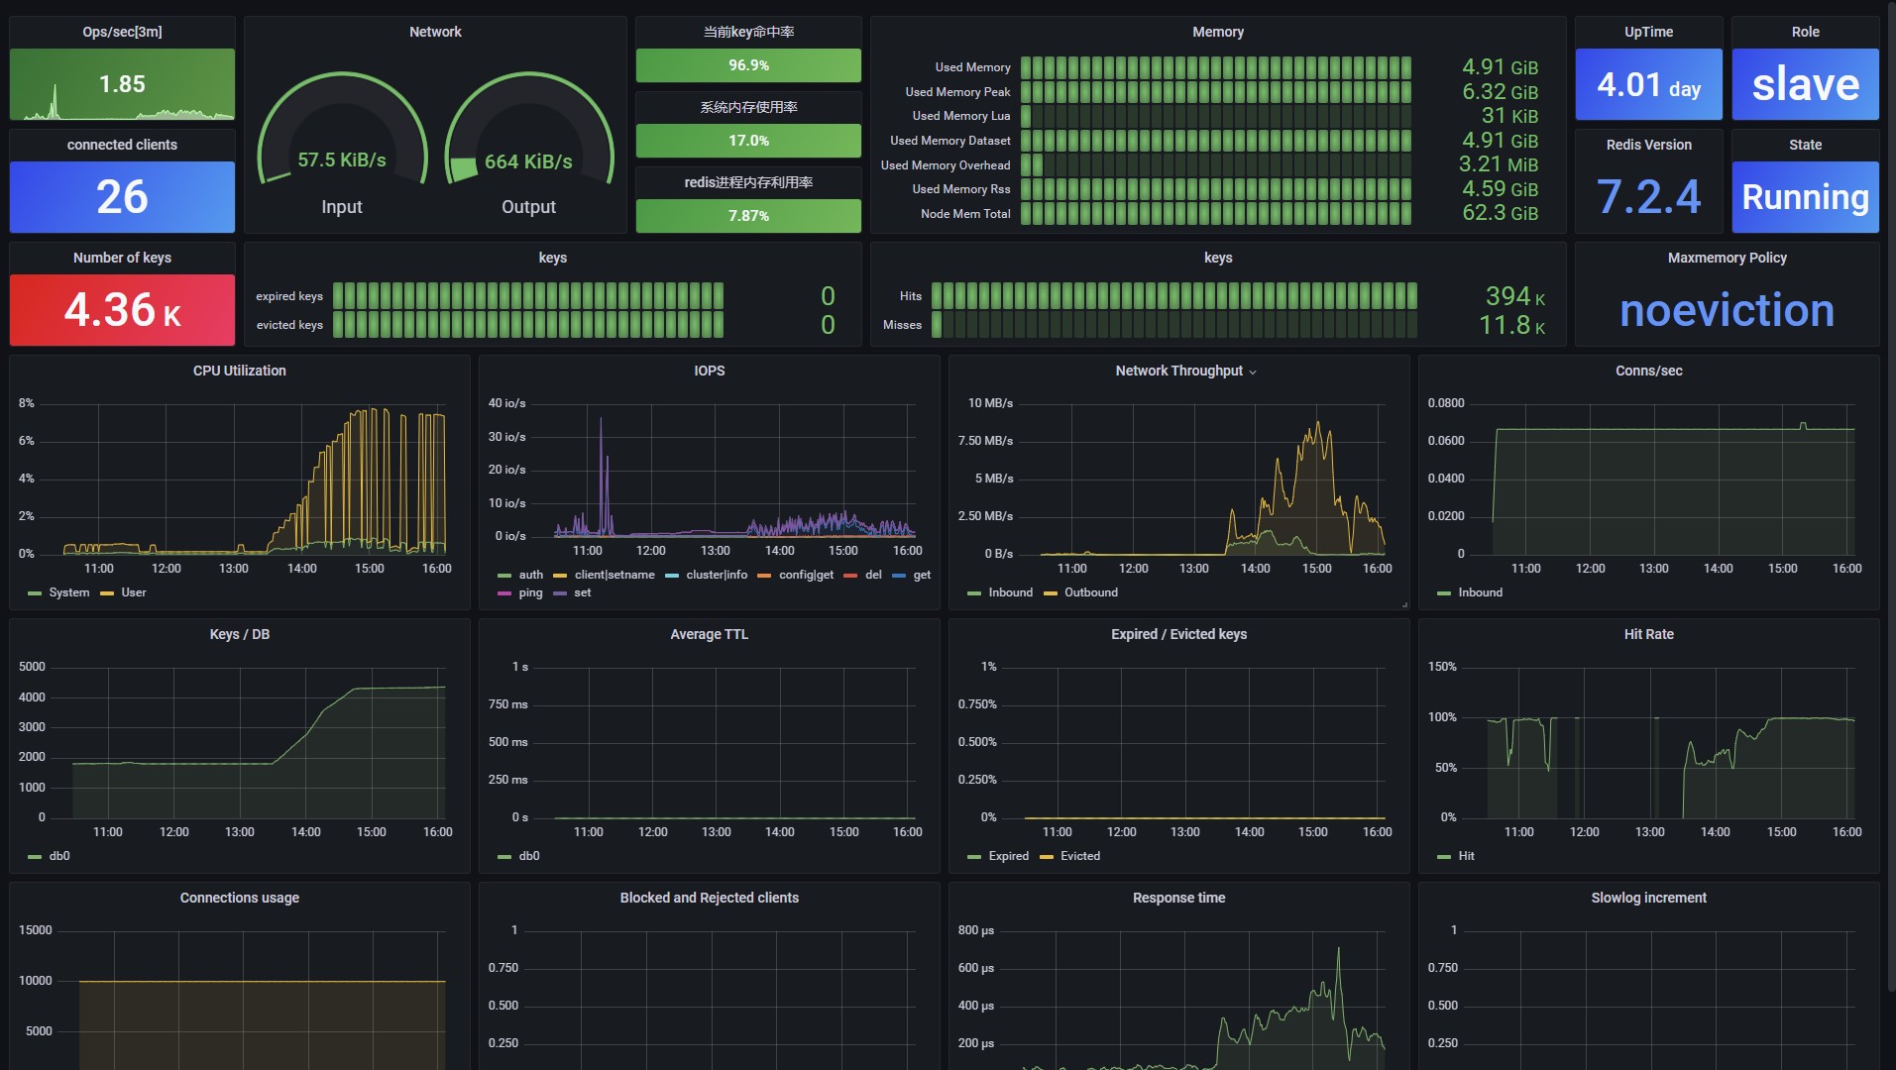Viewport: 1896px width, 1070px height.
Task: Open the State panel title menu
Action: point(1805,145)
